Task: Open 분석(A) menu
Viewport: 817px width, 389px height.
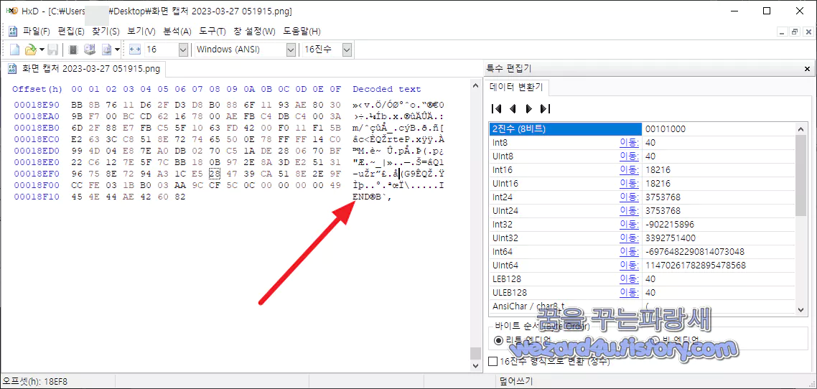Action: pyautogui.click(x=177, y=32)
